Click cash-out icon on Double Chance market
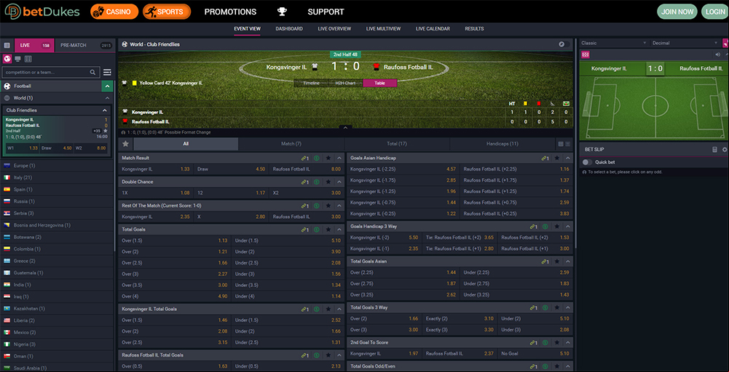This screenshot has width=729, height=372. tap(317, 182)
